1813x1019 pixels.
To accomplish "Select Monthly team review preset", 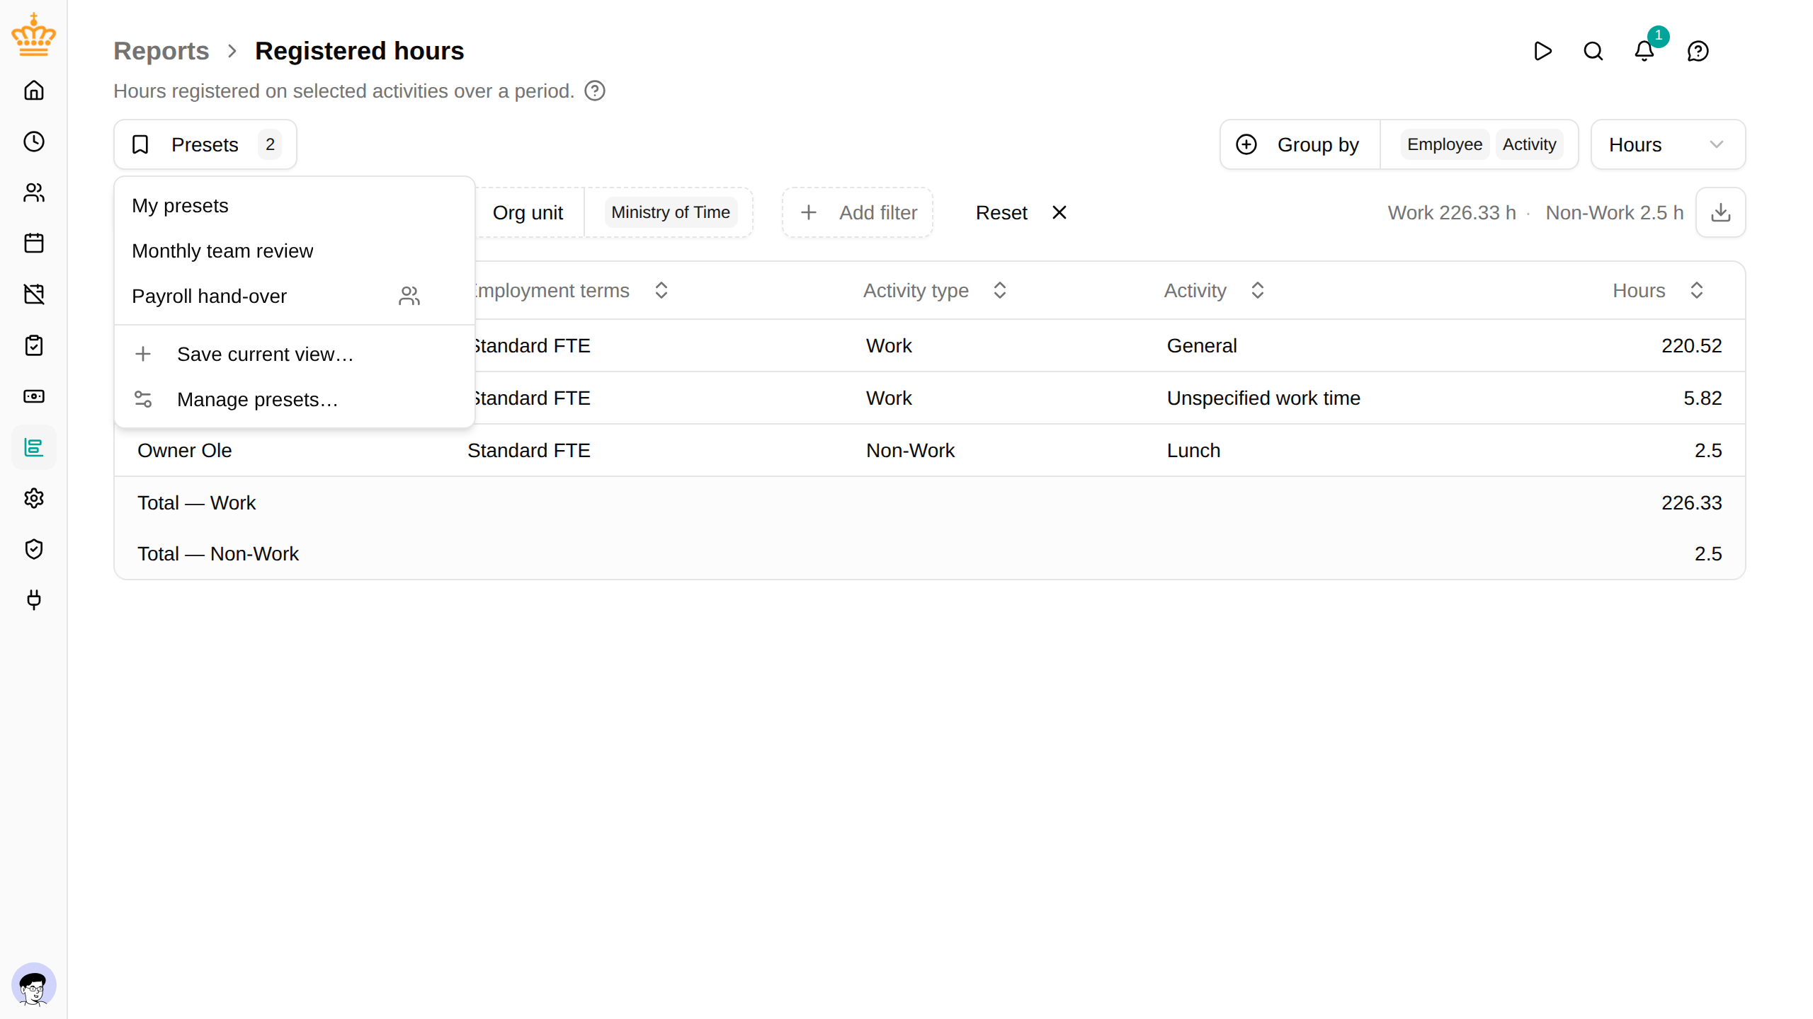I will 294,251.
